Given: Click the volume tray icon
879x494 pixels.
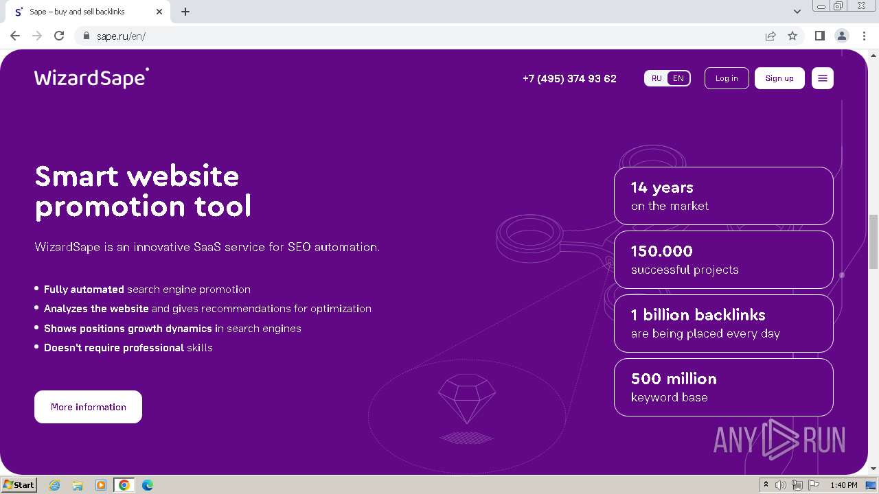Looking at the screenshot, I should point(780,485).
